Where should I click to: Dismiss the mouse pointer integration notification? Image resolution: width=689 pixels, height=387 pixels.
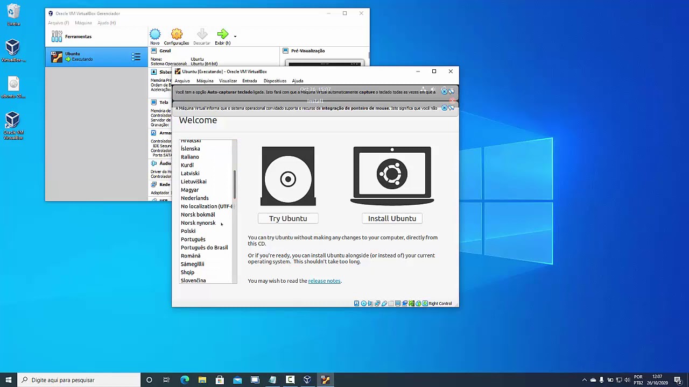[x=444, y=108]
